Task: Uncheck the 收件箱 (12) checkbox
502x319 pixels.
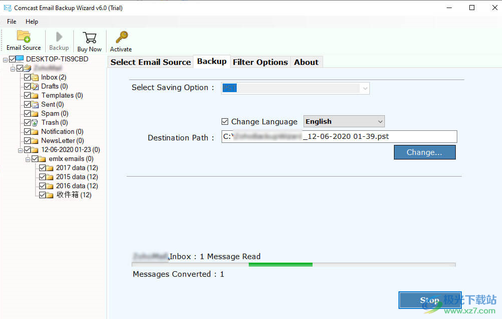Action: (42, 195)
